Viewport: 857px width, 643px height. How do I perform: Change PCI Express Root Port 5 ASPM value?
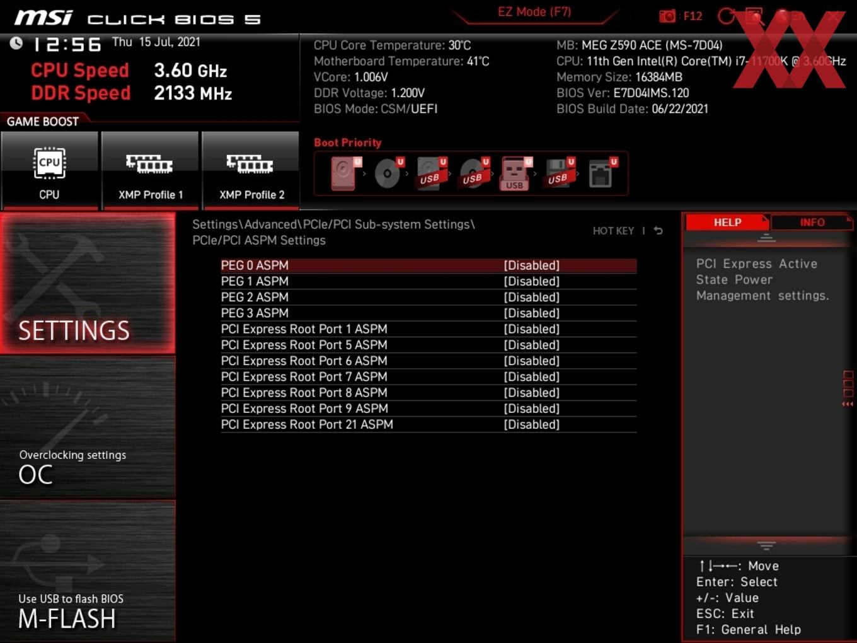[x=531, y=345]
